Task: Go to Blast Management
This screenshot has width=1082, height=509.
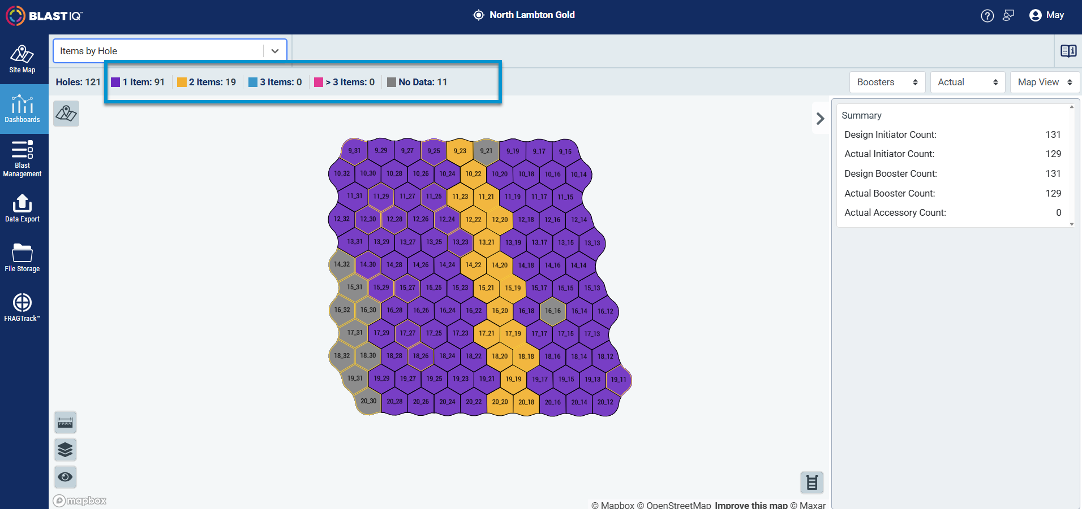Action: 22,159
